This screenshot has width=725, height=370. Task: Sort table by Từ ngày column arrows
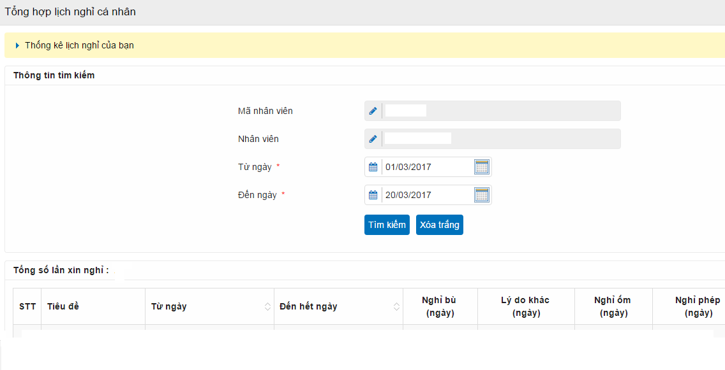267,307
